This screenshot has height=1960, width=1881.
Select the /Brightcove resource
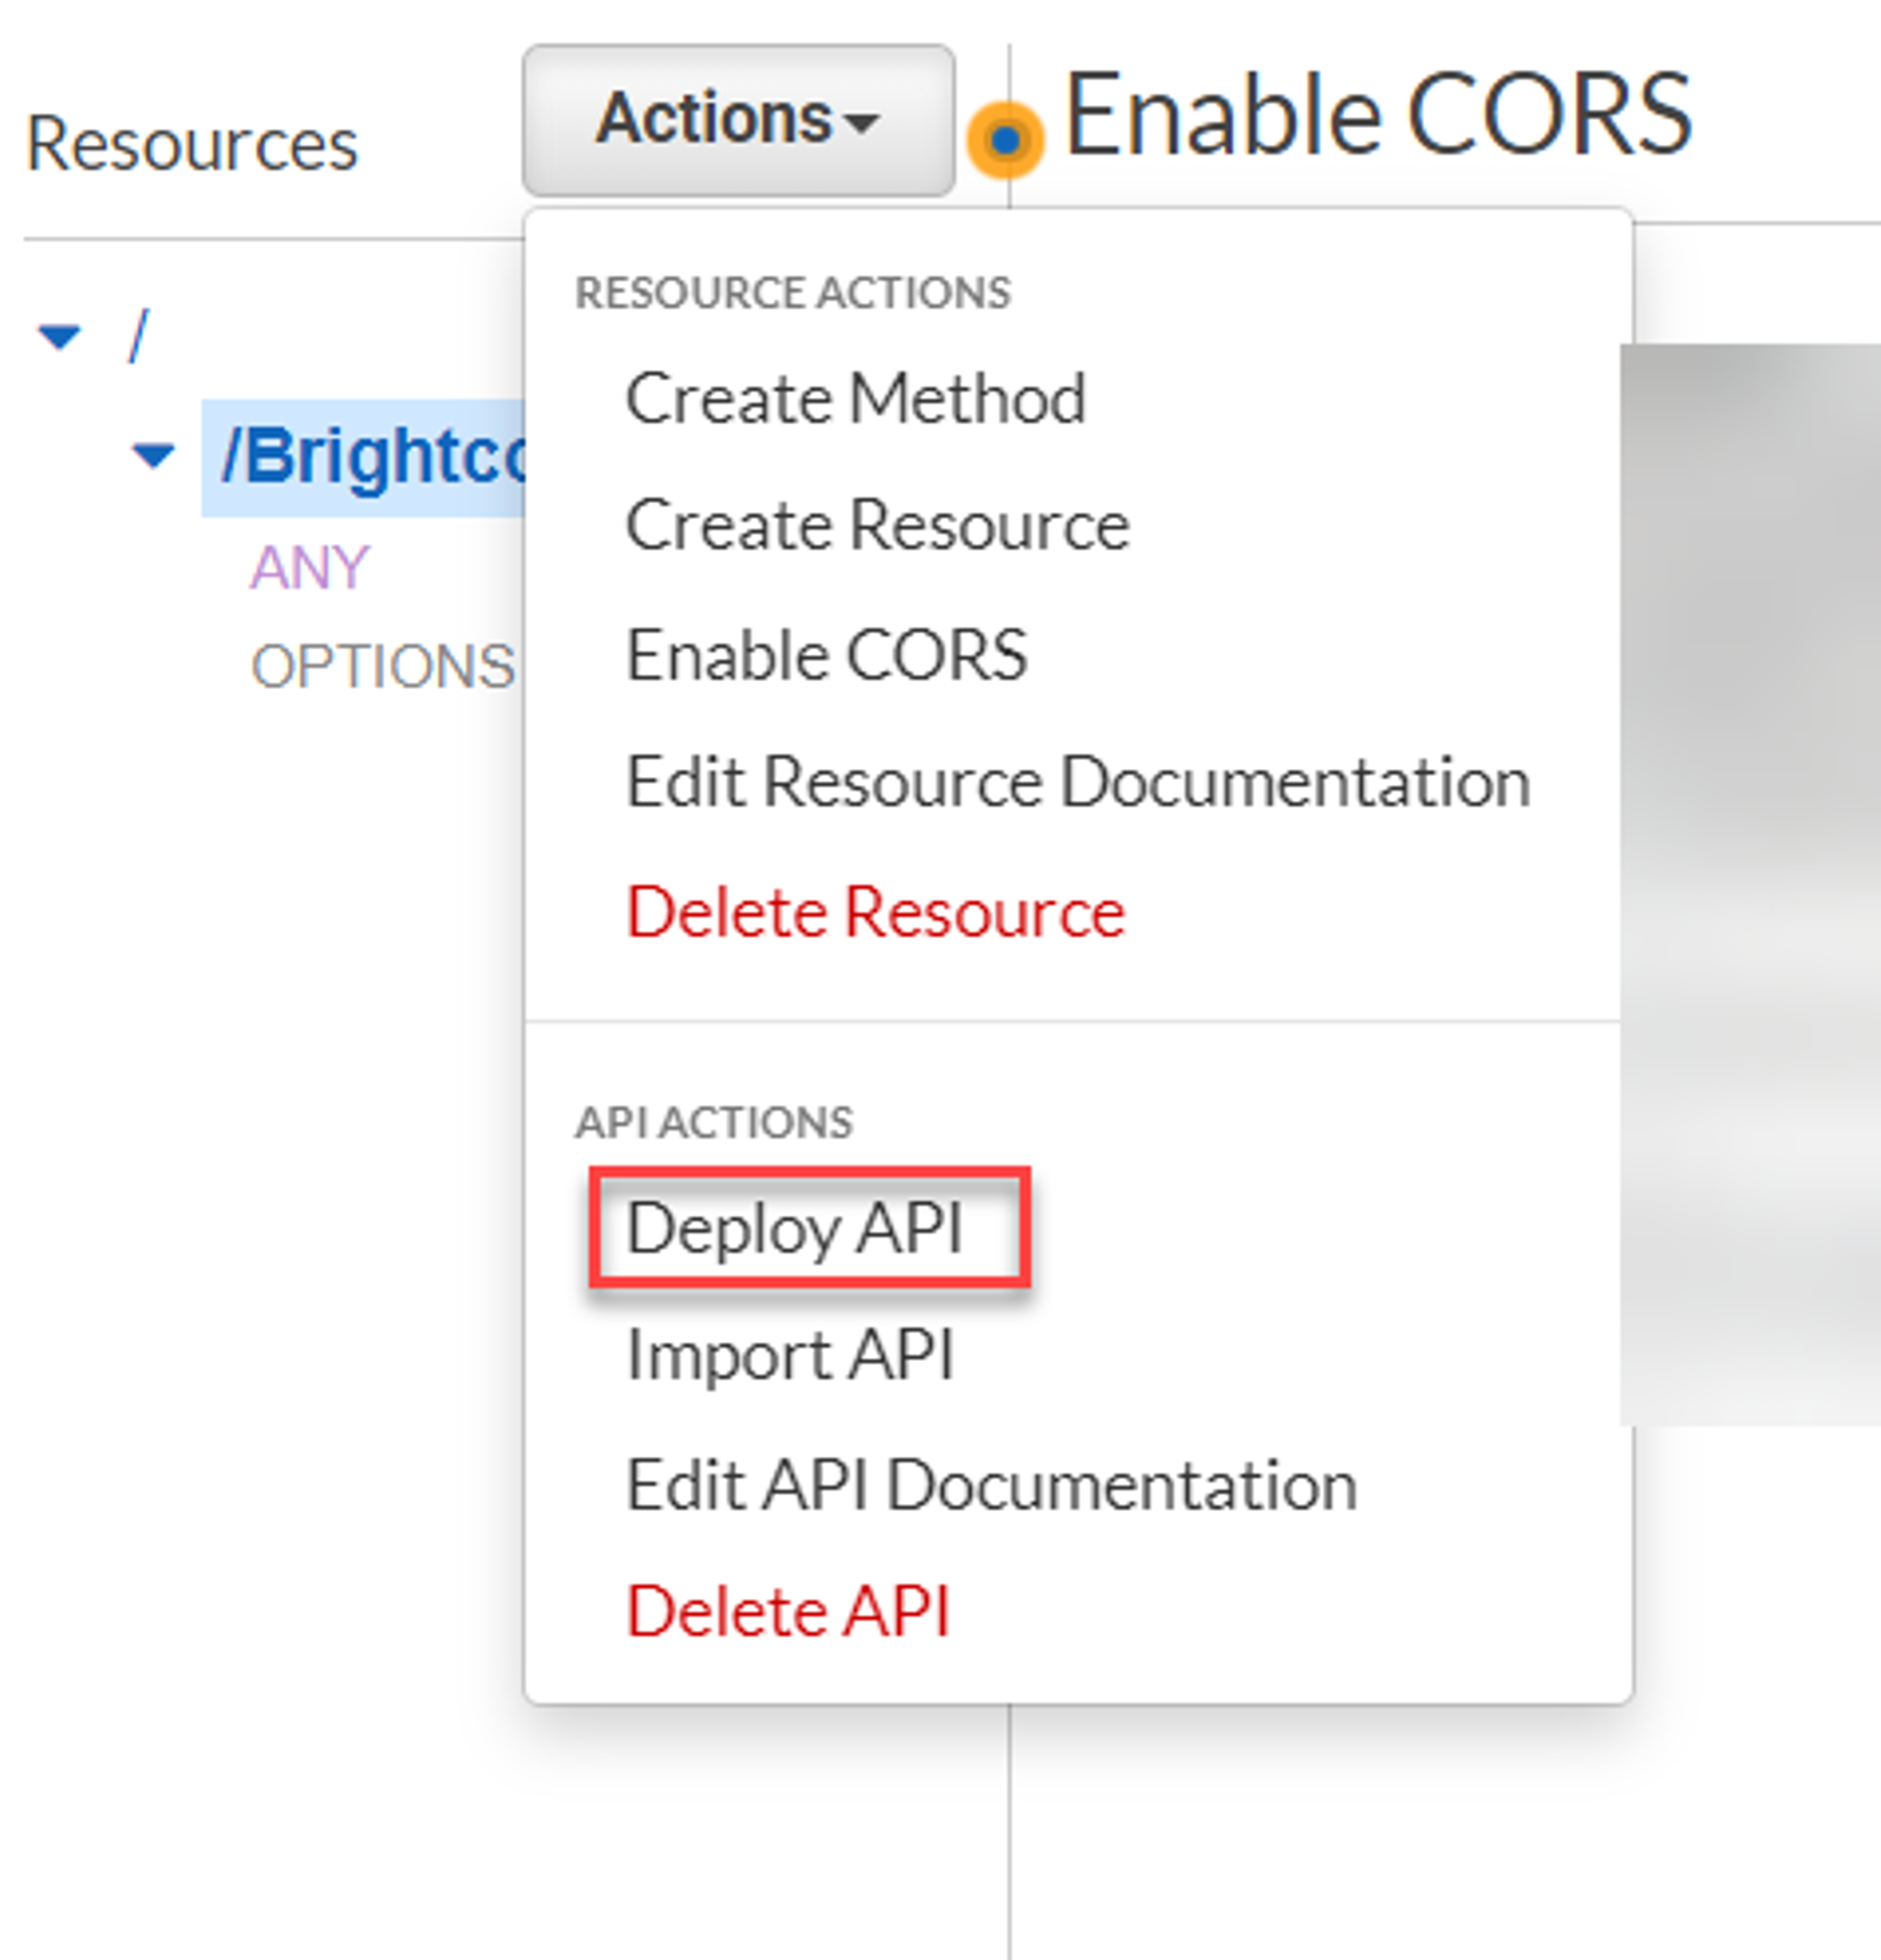click(x=365, y=457)
